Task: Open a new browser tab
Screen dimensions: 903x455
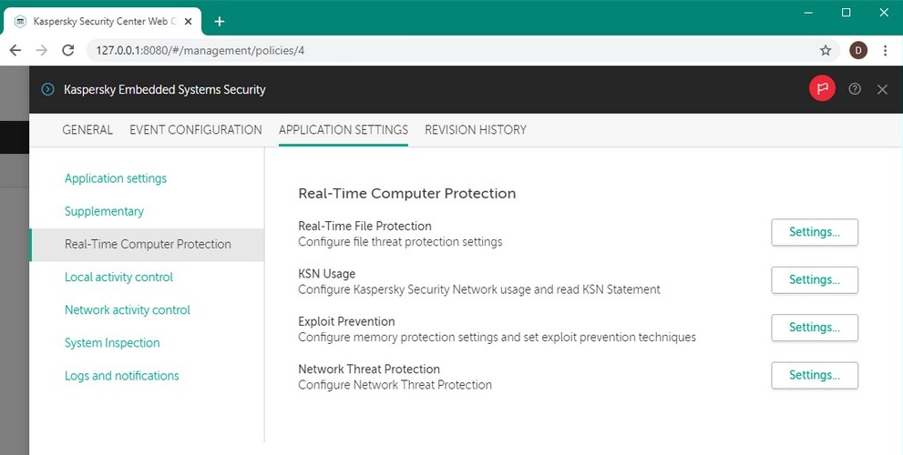Action: click(x=220, y=22)
